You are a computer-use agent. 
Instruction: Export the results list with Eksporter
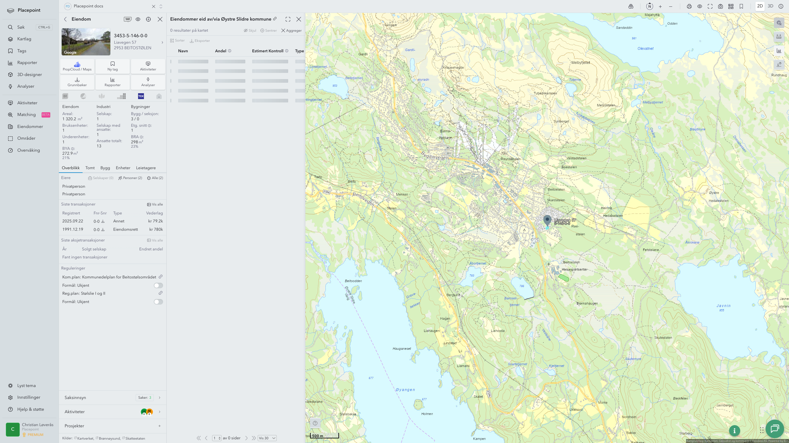[x=200, y=41]
